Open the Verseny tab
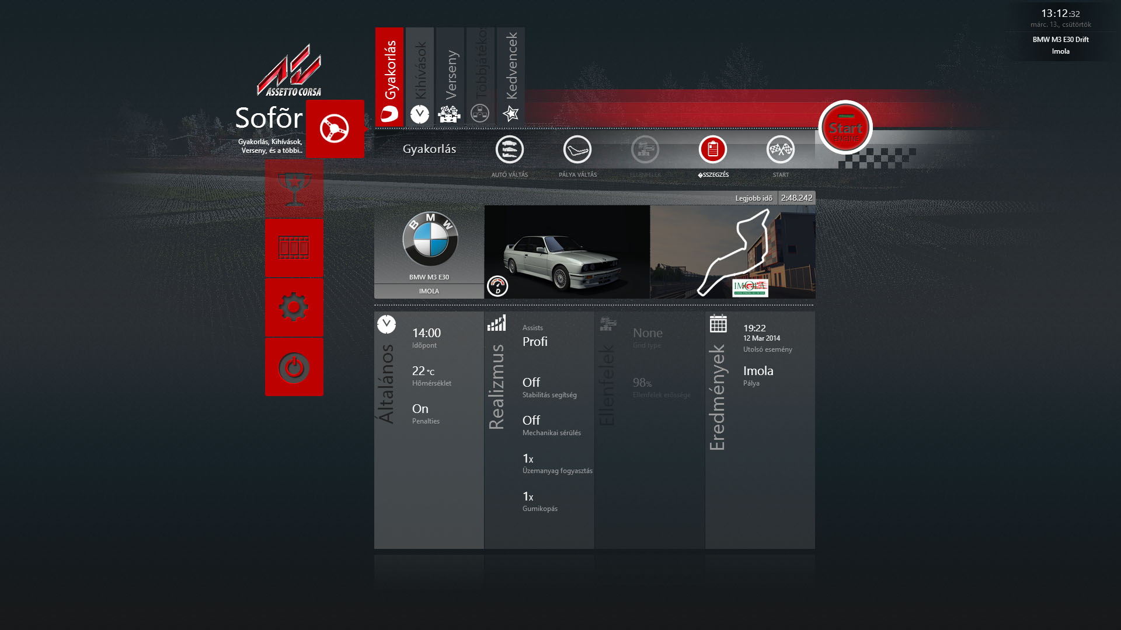The image size is (1121, 630). coord(450,76)
